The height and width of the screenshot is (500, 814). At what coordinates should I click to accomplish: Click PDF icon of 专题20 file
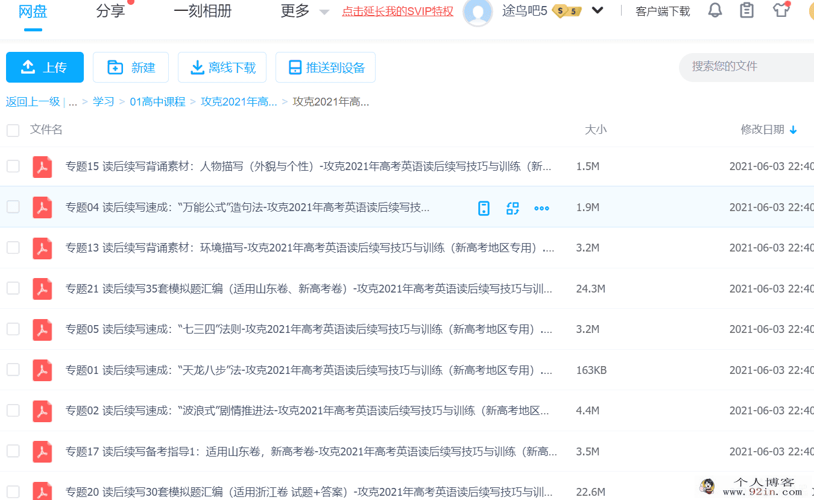[42, 491]
